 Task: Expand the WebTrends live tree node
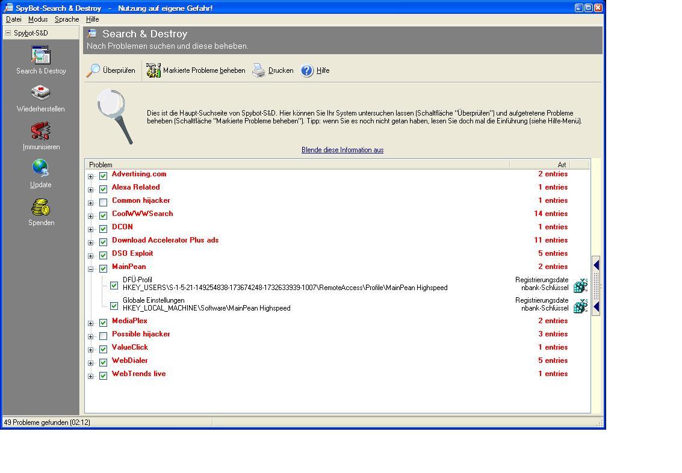(90, 376)
